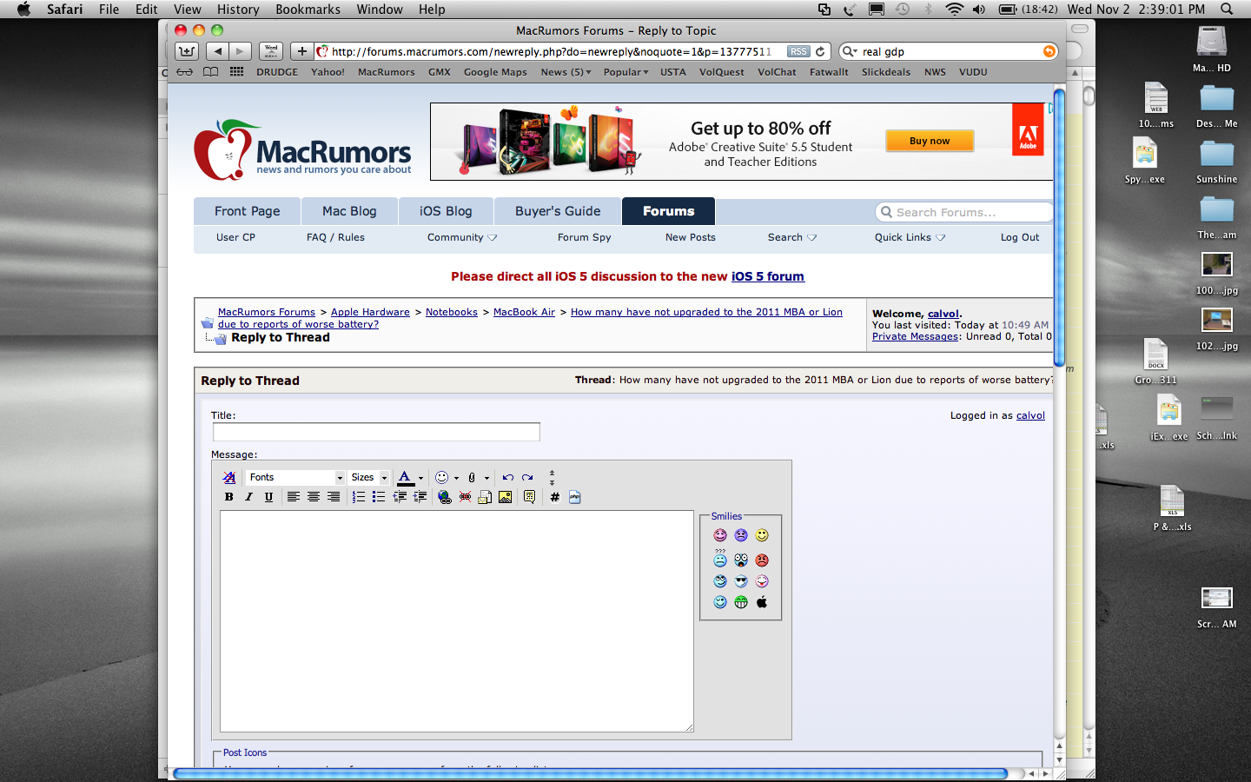This screenshot has width=1251, height=782.
Task: Insert an ordered numbered list
Action: (359, 497)
